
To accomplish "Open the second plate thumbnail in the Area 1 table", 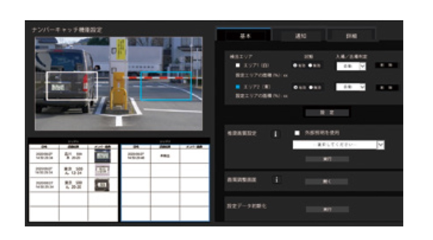I will tap(102, 171).
